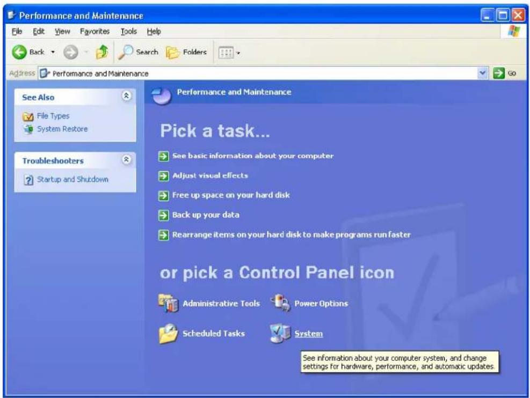Open the Favorites menu
530x398 pixels.
95,32
